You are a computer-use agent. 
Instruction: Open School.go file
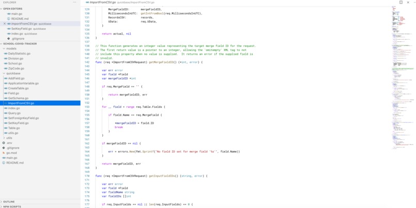pyautogui.click(x=15, y=63)
